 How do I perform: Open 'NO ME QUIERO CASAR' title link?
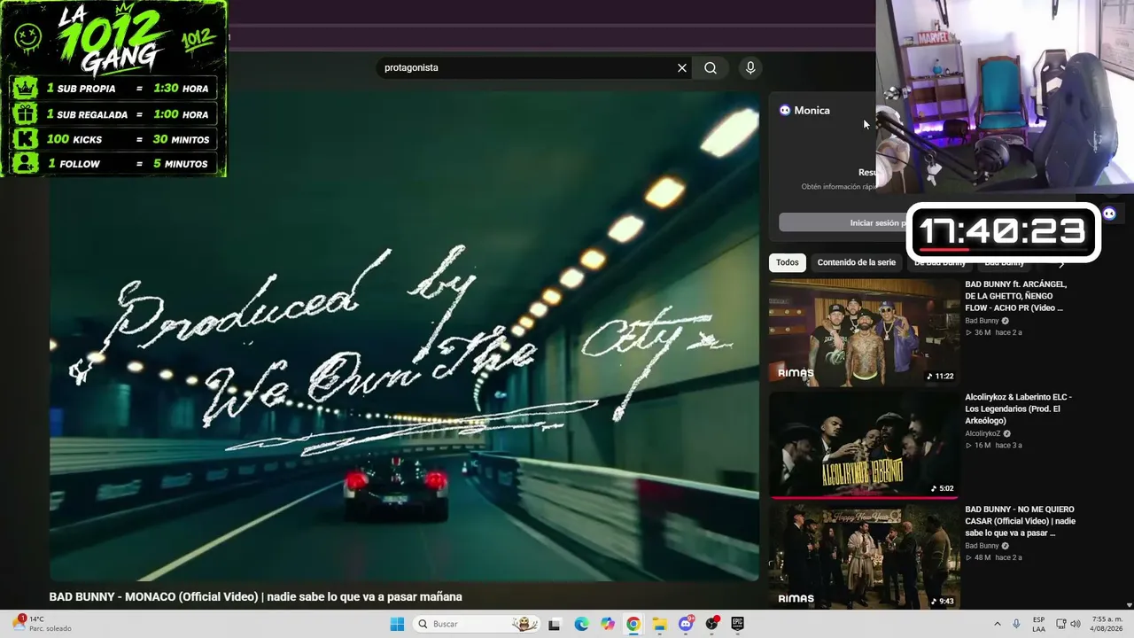click(x=1020, y=521)
